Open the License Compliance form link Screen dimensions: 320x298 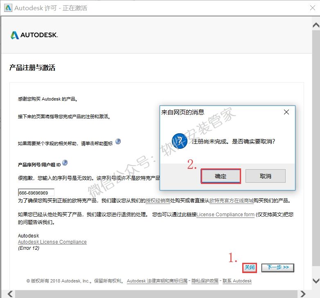(225, 215)
